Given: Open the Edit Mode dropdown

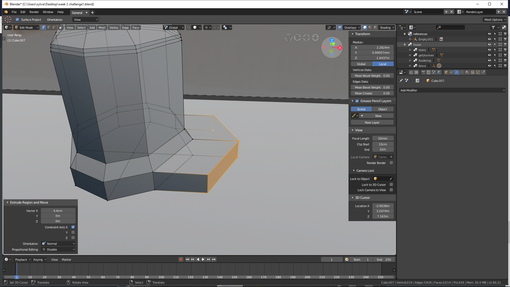Looking at the screenshot, I should coord(27,27).
